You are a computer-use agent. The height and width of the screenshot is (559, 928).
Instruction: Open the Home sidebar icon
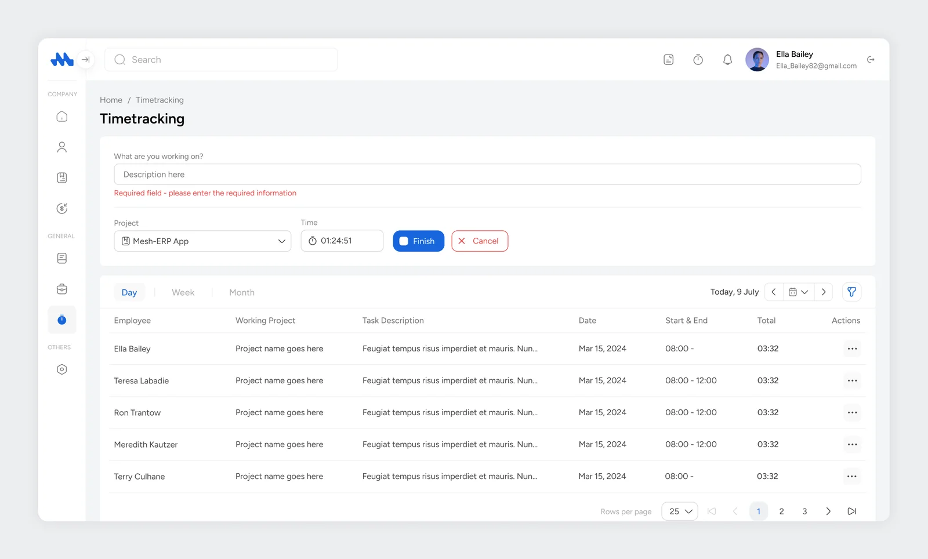[x=62, y=117]
